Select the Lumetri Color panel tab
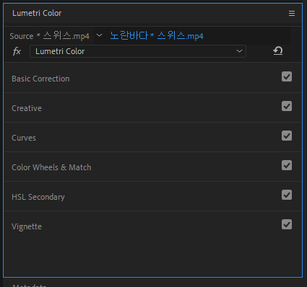This screenshot has height=287, width=307. (x=37, y=13)
